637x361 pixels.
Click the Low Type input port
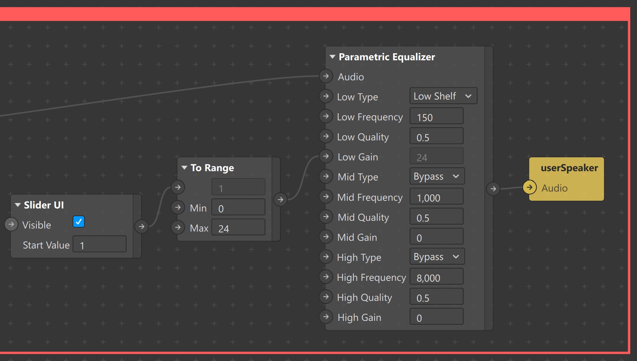[x=326, y=96]
